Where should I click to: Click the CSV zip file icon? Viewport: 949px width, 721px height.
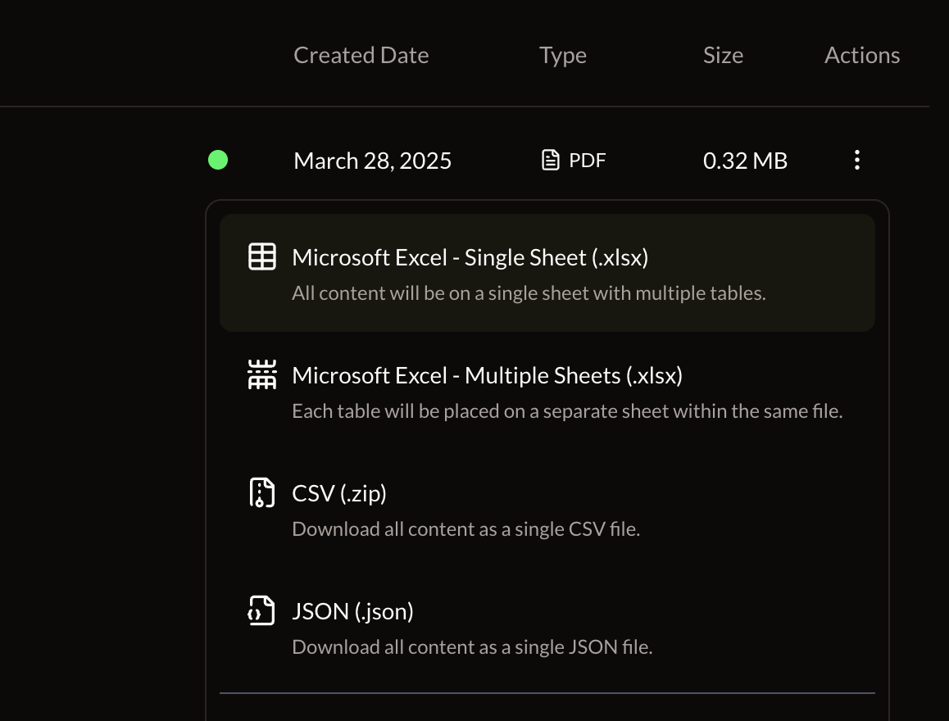pos(261,493)
